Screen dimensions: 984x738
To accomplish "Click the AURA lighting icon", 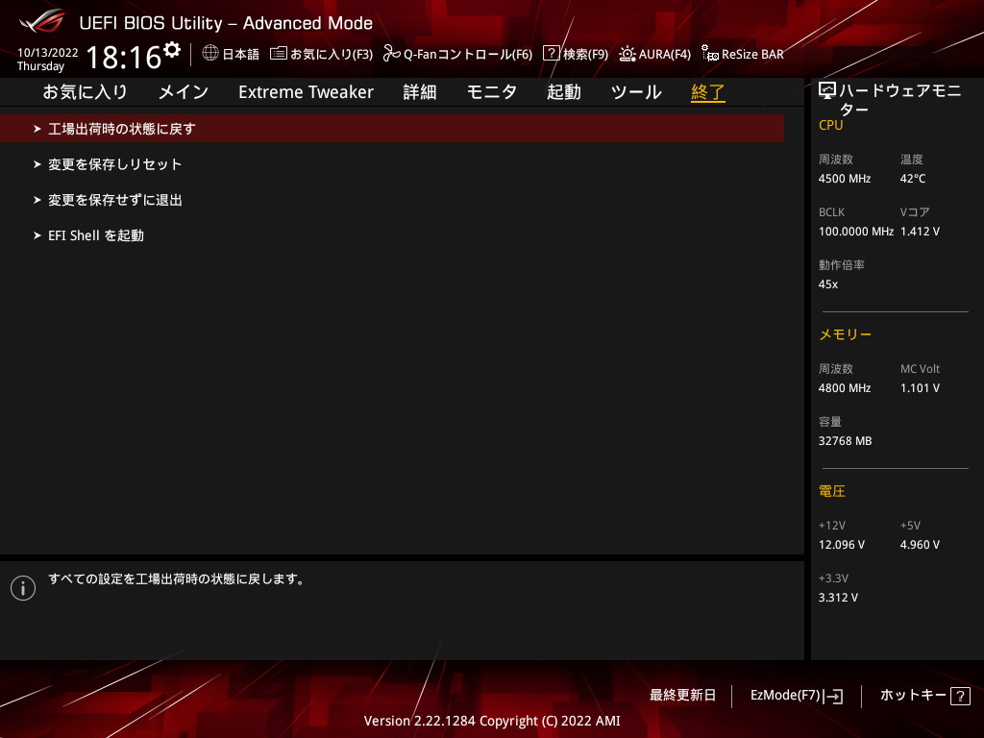I will coord(627,54).
